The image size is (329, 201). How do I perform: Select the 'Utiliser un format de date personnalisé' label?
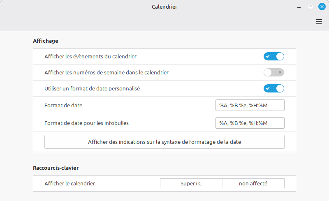click(93, 88)
